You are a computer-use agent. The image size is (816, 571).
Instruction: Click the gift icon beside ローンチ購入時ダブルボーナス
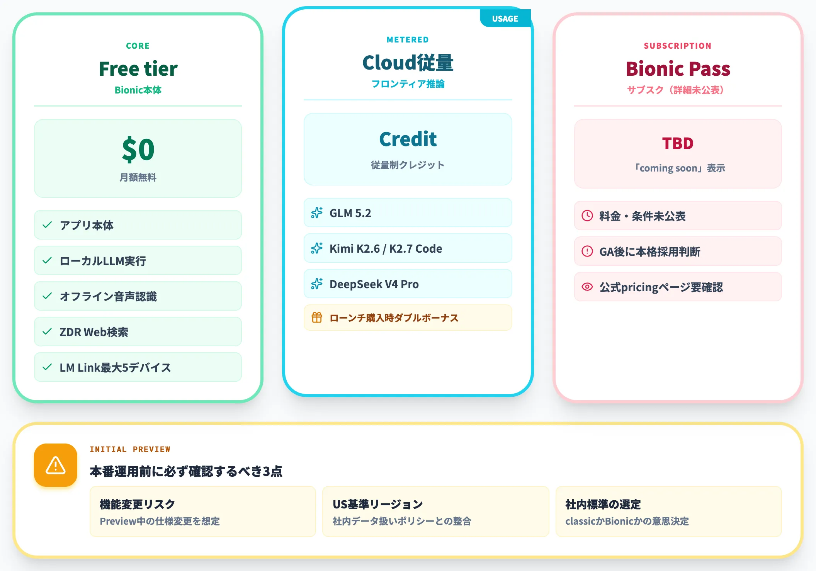tap(317, 318)
